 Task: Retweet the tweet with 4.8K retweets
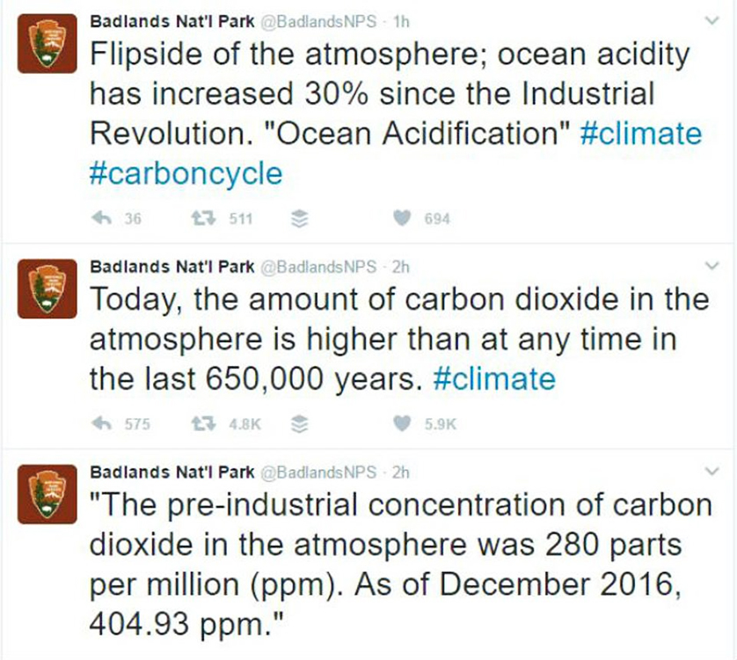point(203,424)
